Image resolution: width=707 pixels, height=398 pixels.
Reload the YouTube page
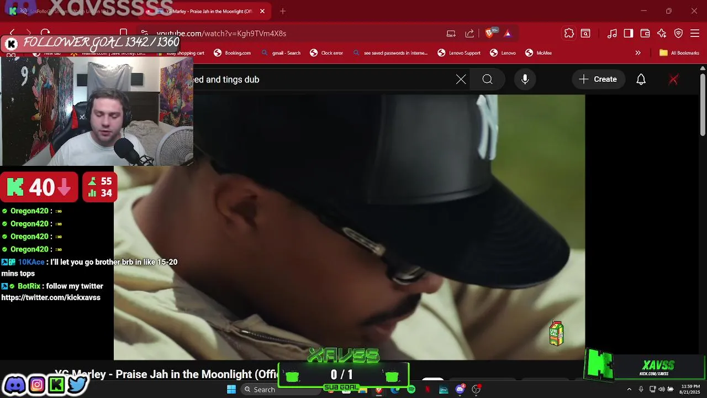[45, 33]
